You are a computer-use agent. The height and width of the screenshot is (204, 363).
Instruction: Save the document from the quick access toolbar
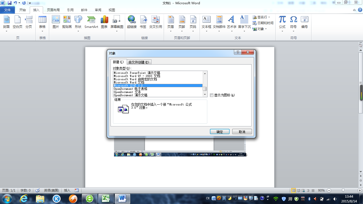(x=10, y=3)
